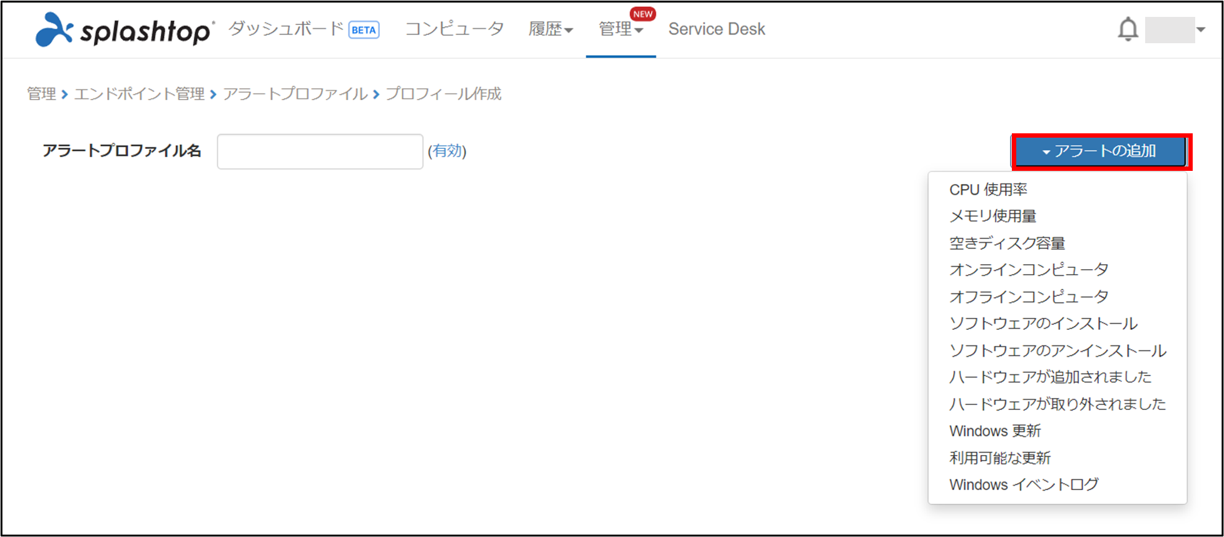Select ソフトウェアのアンインストール alert
Viewport: 1224px width, 537px height.
click(1058, 350)
